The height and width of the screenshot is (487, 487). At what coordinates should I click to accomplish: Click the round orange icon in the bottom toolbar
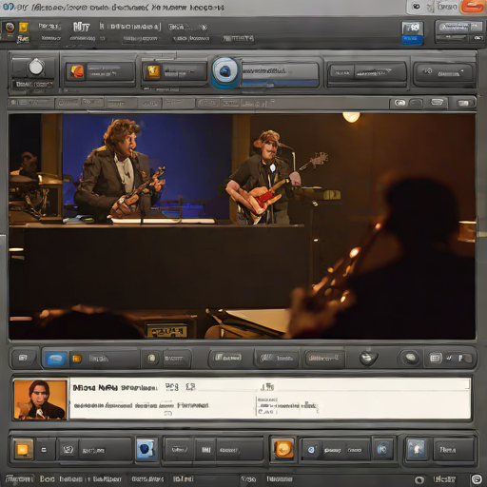tap(282, 449)
